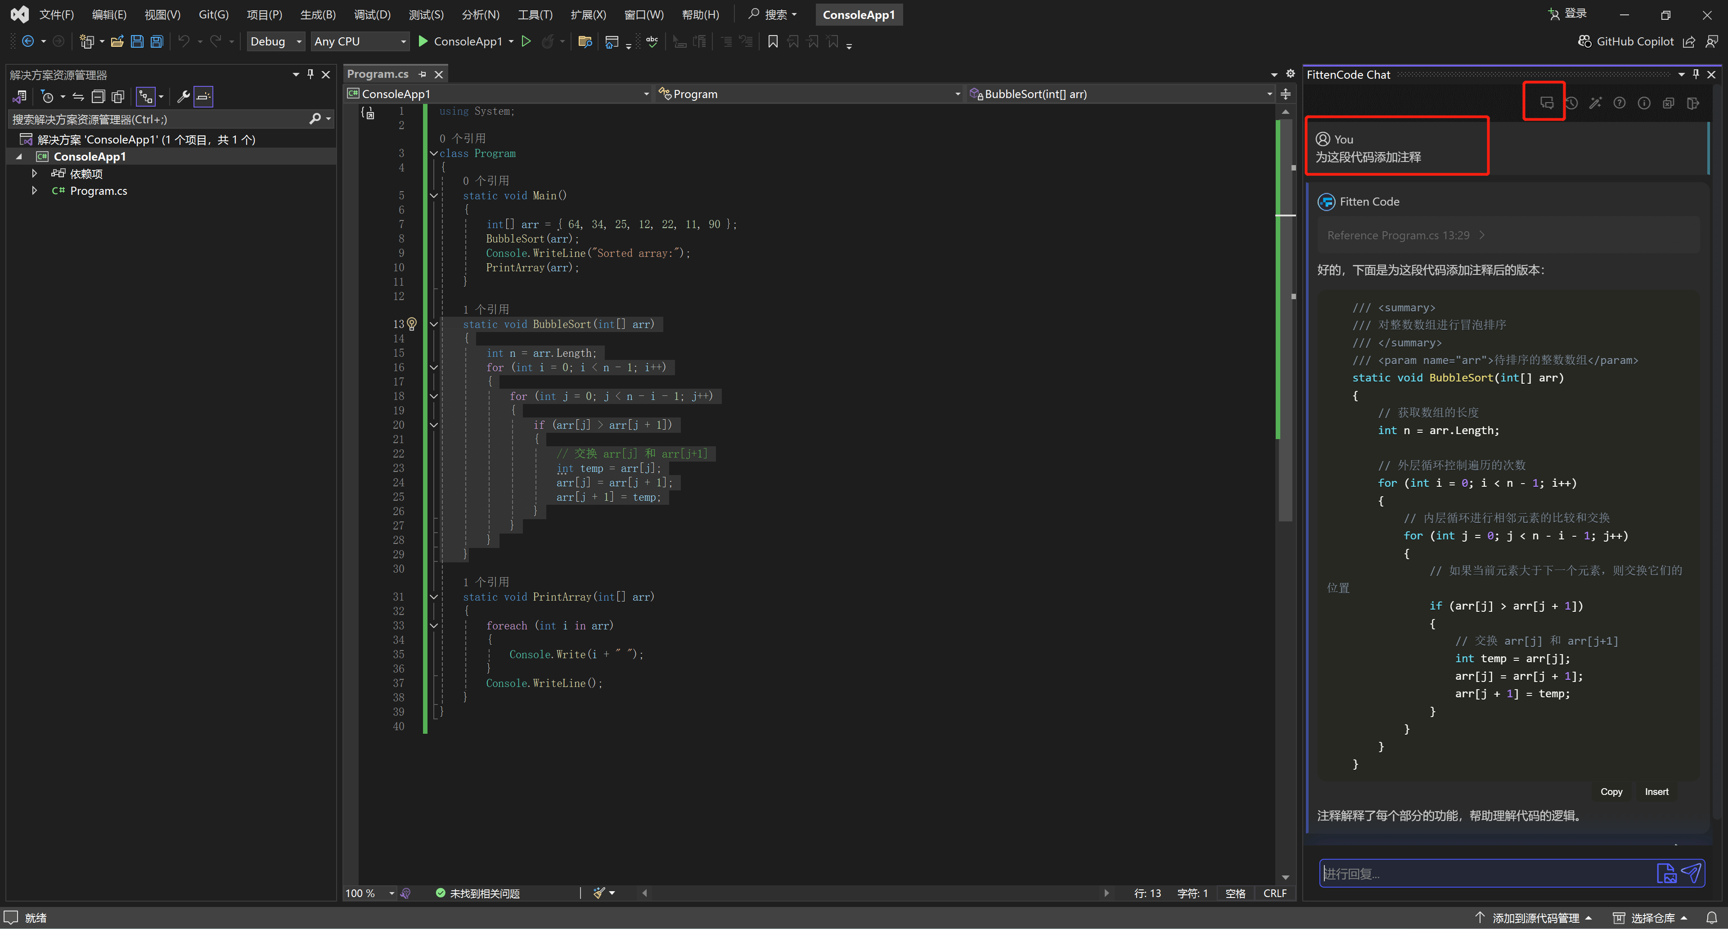This screenshot has height=929, width=1728.
Task: Toggle pin on Program.cs tab
Action: tap(422, 74)
